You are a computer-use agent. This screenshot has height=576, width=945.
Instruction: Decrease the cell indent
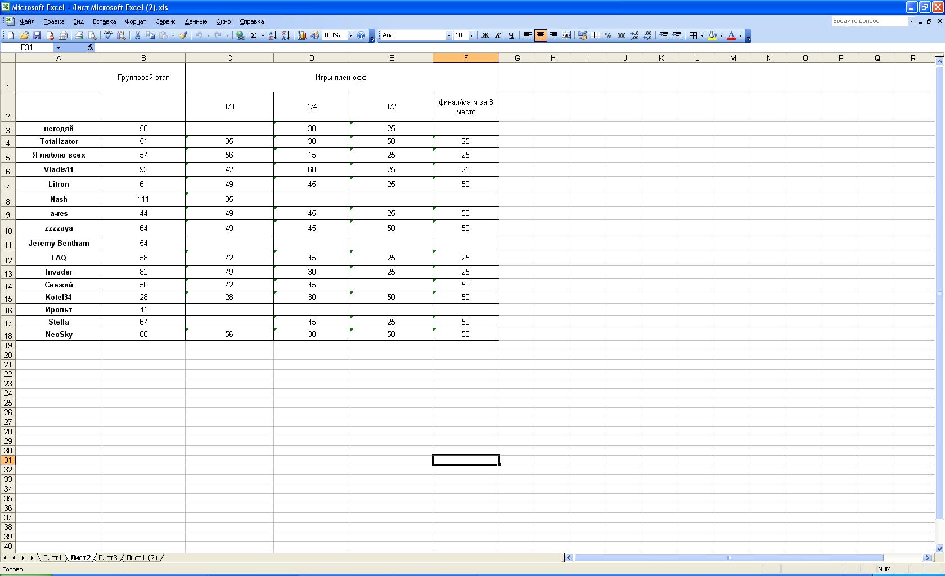point(664,35)
